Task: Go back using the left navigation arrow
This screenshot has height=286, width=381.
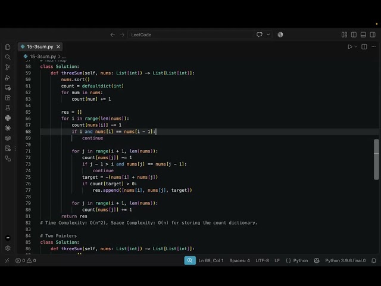Action: 113,35
